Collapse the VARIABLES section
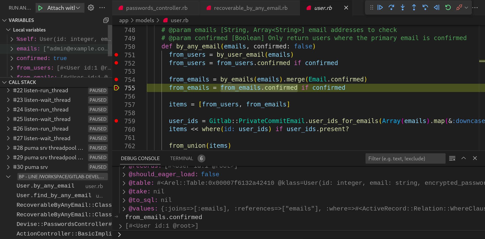This screenshot has height=239, width=485. pos(5,20)
